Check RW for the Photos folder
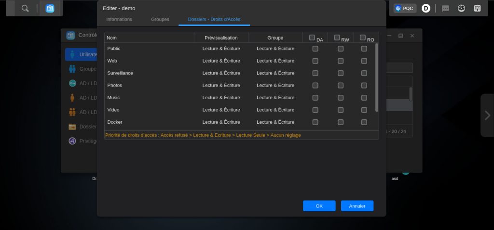494x230 pixels. point(341,86)
